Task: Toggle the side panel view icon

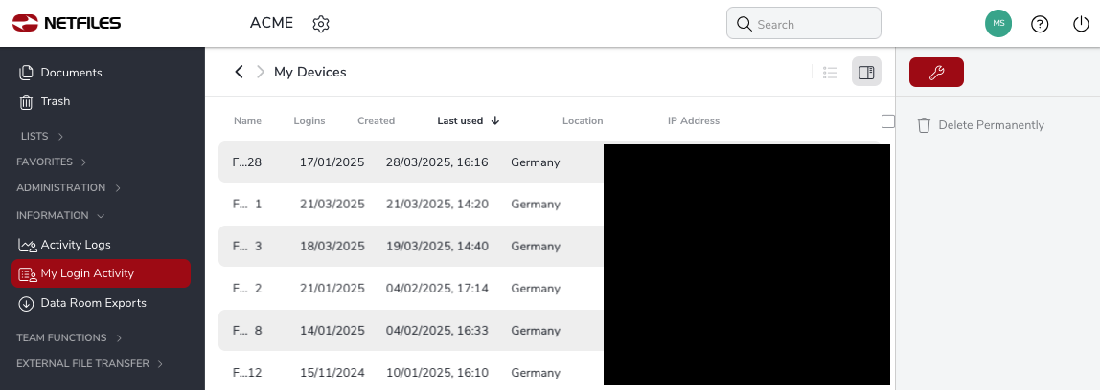Action: (x=866, y=73)
